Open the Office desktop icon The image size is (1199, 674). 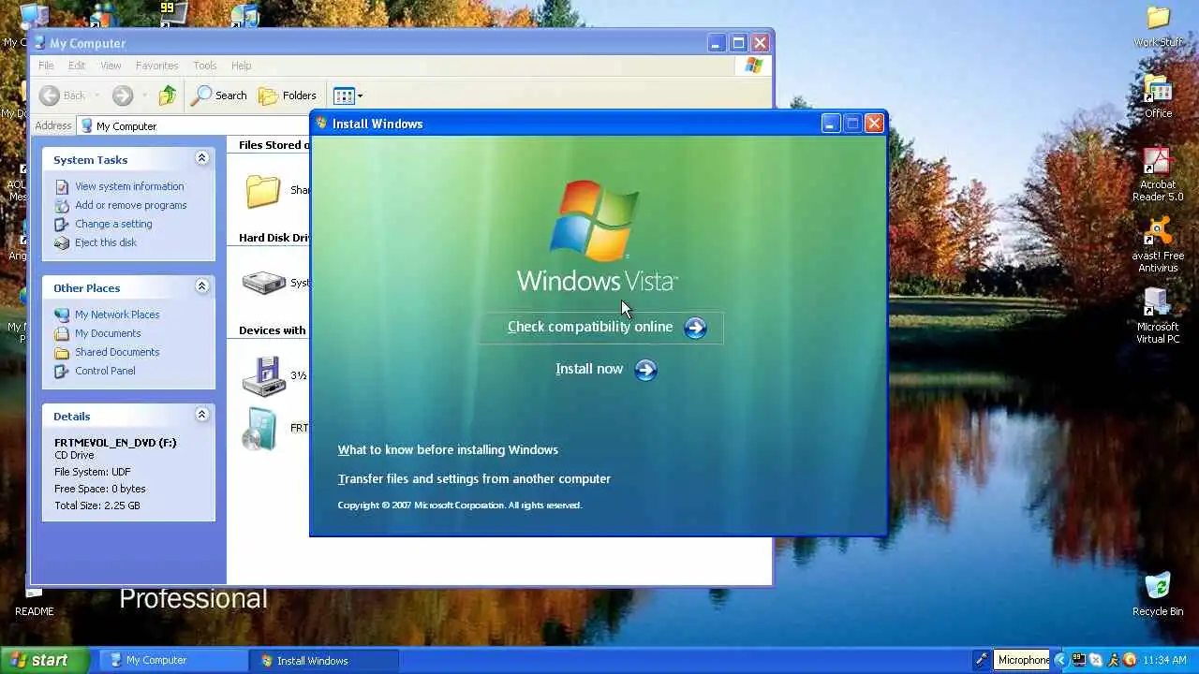pos(1158,96)
